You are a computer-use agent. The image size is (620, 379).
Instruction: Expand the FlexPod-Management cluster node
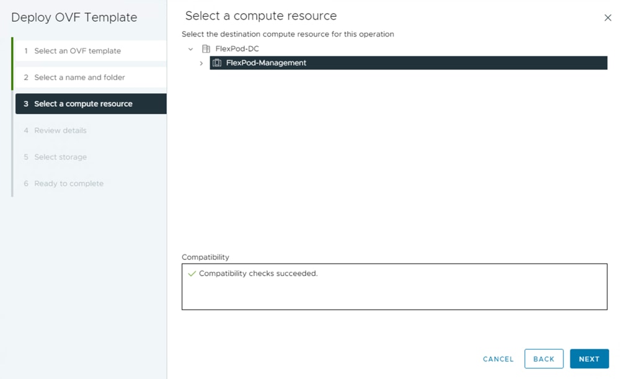pyautogui.click(x=201, y=63)
